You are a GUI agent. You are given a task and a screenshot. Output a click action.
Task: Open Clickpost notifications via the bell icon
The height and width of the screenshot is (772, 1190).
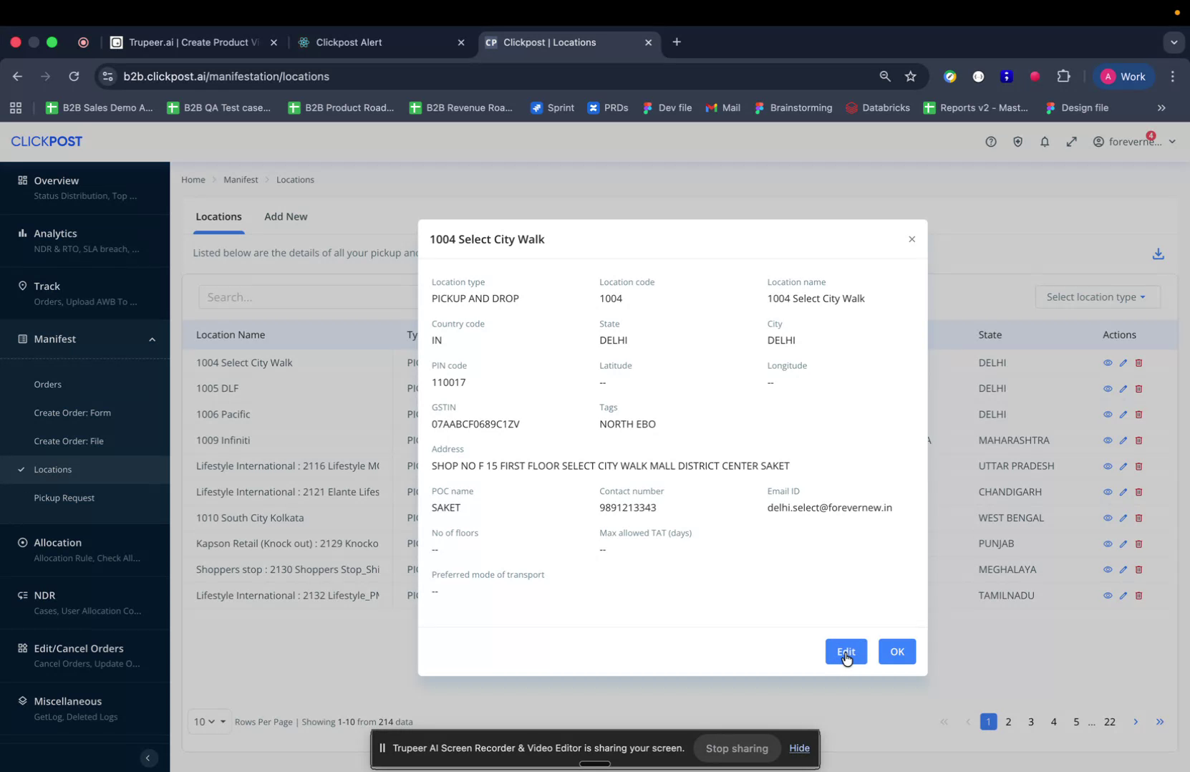pos(1045,142)
